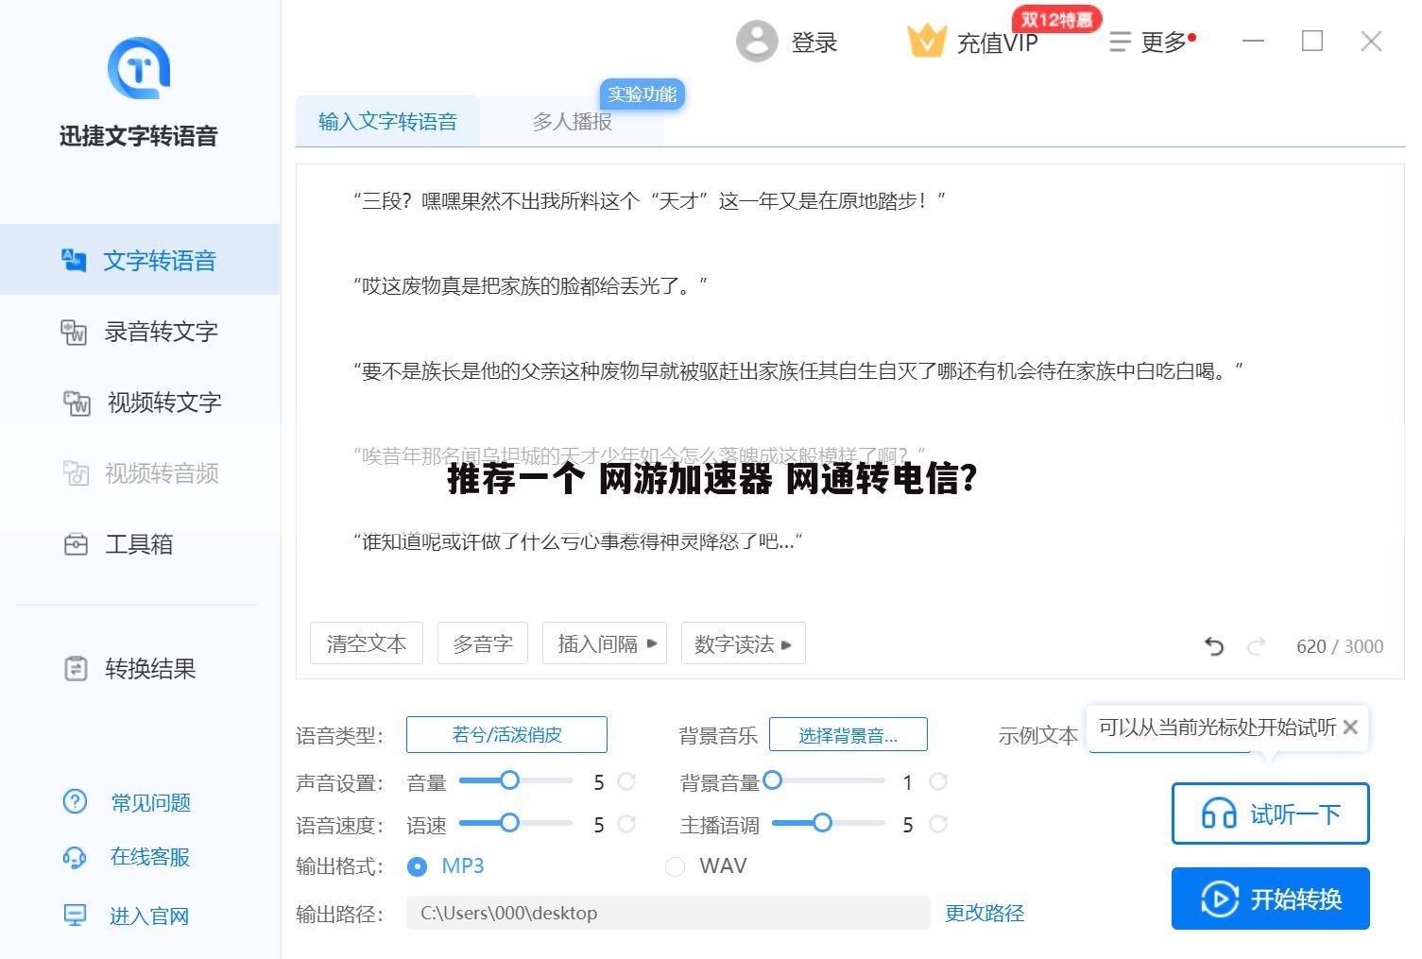Click 充值VIP
Image resolution: width=1422 pixels, height=959 pixels.
997,43
